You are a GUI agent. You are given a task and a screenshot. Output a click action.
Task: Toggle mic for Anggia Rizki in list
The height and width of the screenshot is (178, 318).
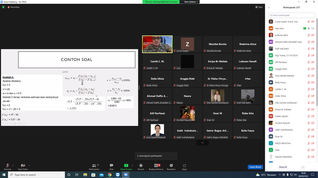click(309, 69)
